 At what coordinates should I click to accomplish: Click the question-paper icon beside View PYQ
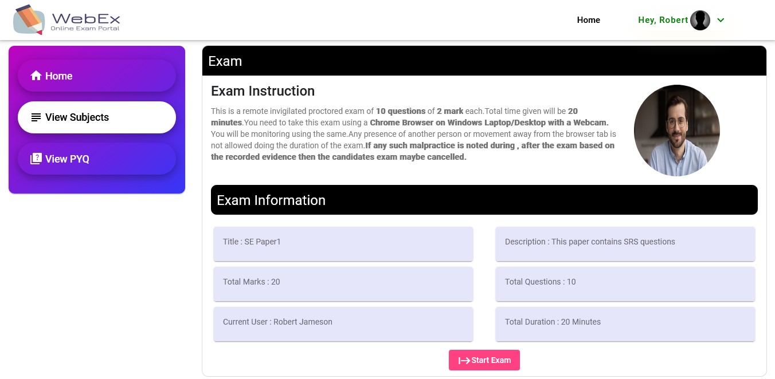point(37,157)
